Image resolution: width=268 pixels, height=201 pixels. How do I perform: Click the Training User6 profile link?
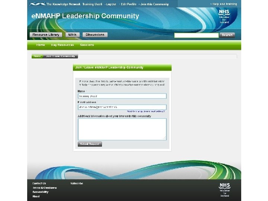point(92,4)
